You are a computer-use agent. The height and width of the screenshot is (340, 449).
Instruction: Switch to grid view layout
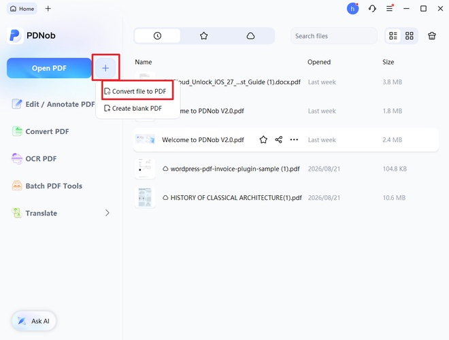(x=409, y=36)
